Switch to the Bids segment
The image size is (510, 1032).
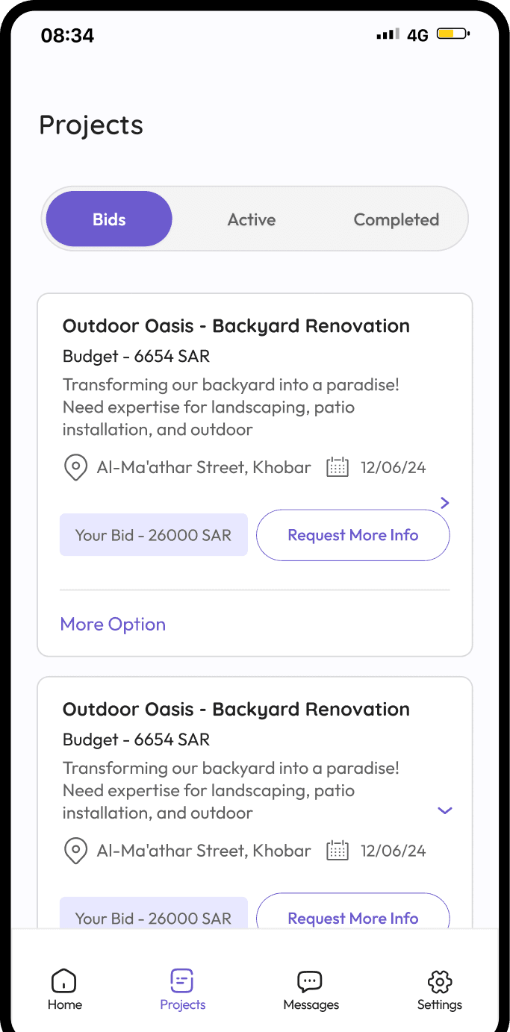click(109, 219)
